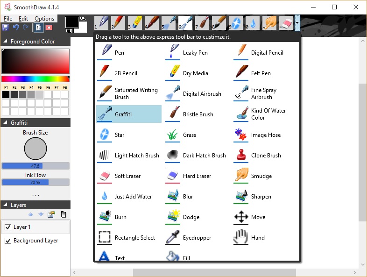
Task: Choose the Leaky Pen tool
Action: click(x=197, y=52)
